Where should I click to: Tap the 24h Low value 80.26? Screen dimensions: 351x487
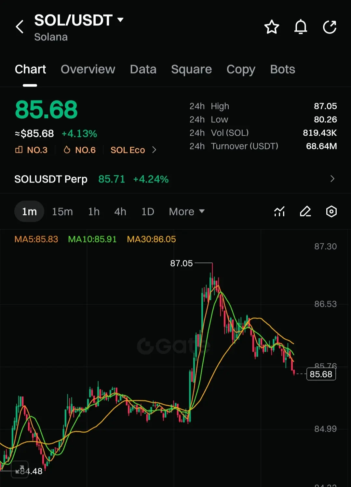(325, 119)
